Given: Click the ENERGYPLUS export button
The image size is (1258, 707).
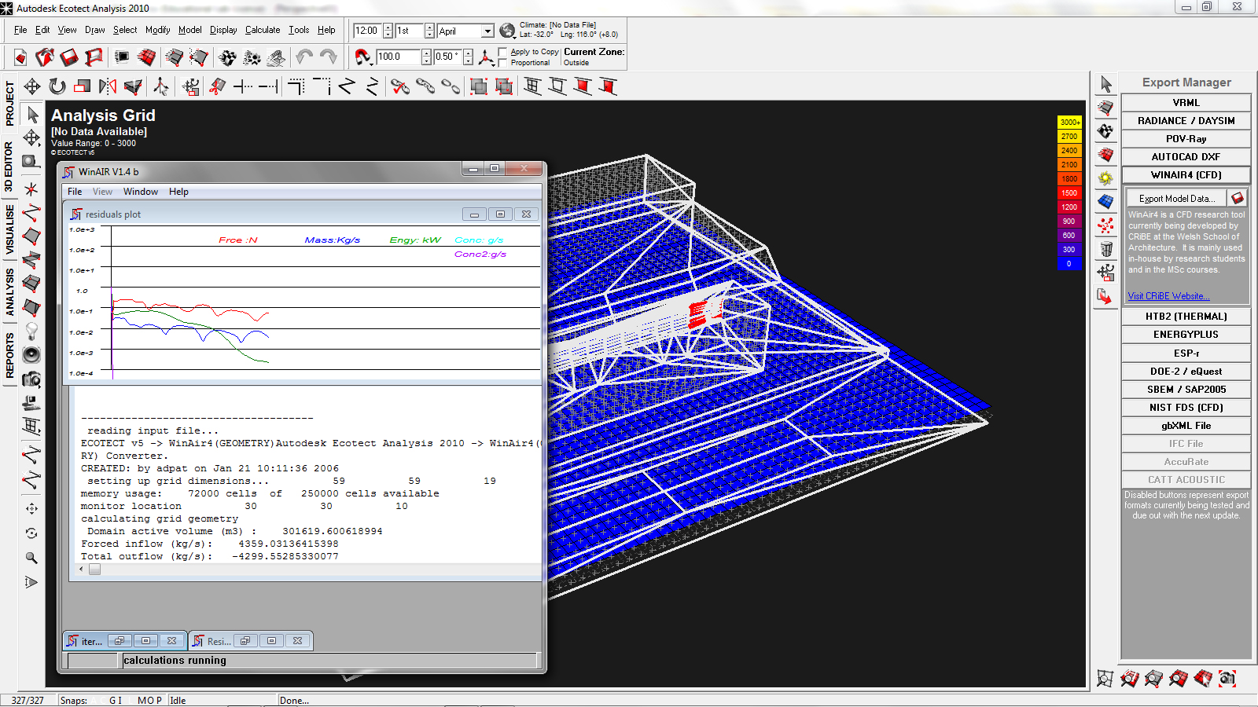Looking at the screenshot, I should [x=1186, y=334].
